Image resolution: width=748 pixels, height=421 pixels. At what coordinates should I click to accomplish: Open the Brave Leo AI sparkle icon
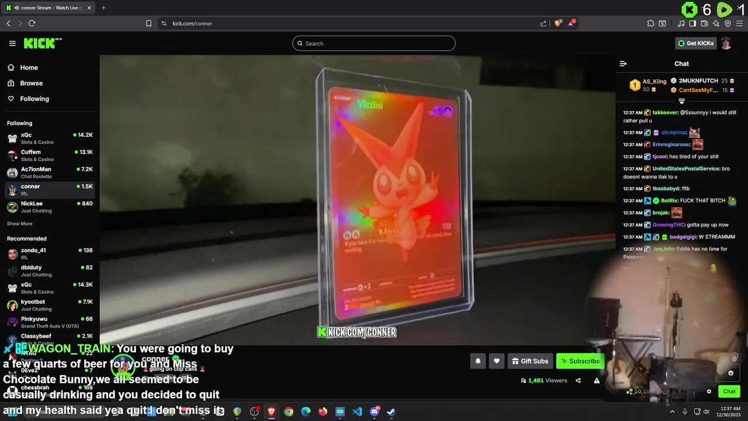pos(716,23)
